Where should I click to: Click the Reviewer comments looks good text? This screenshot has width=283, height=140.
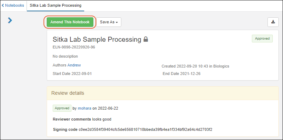(82, 119)
